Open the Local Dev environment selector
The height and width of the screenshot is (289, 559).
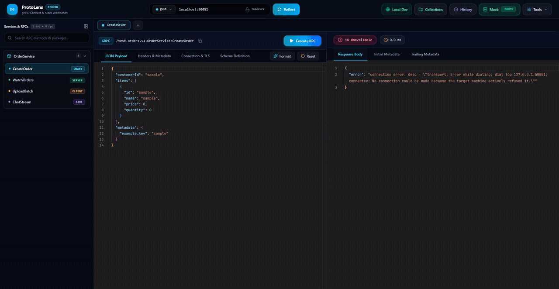(x=397, y=9)
